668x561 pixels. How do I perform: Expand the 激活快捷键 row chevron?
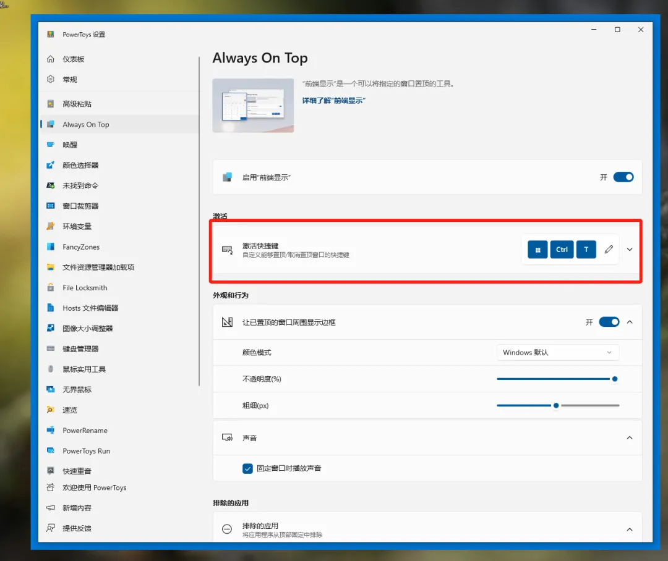click(630, 250)
